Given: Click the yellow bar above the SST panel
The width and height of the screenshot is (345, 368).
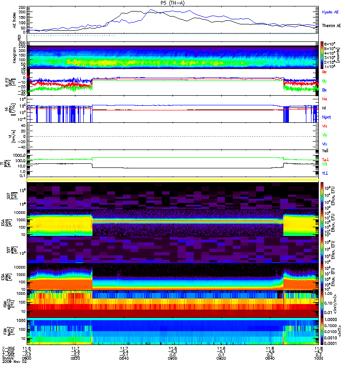Looking at the screenshot, I should coord(172,180).
